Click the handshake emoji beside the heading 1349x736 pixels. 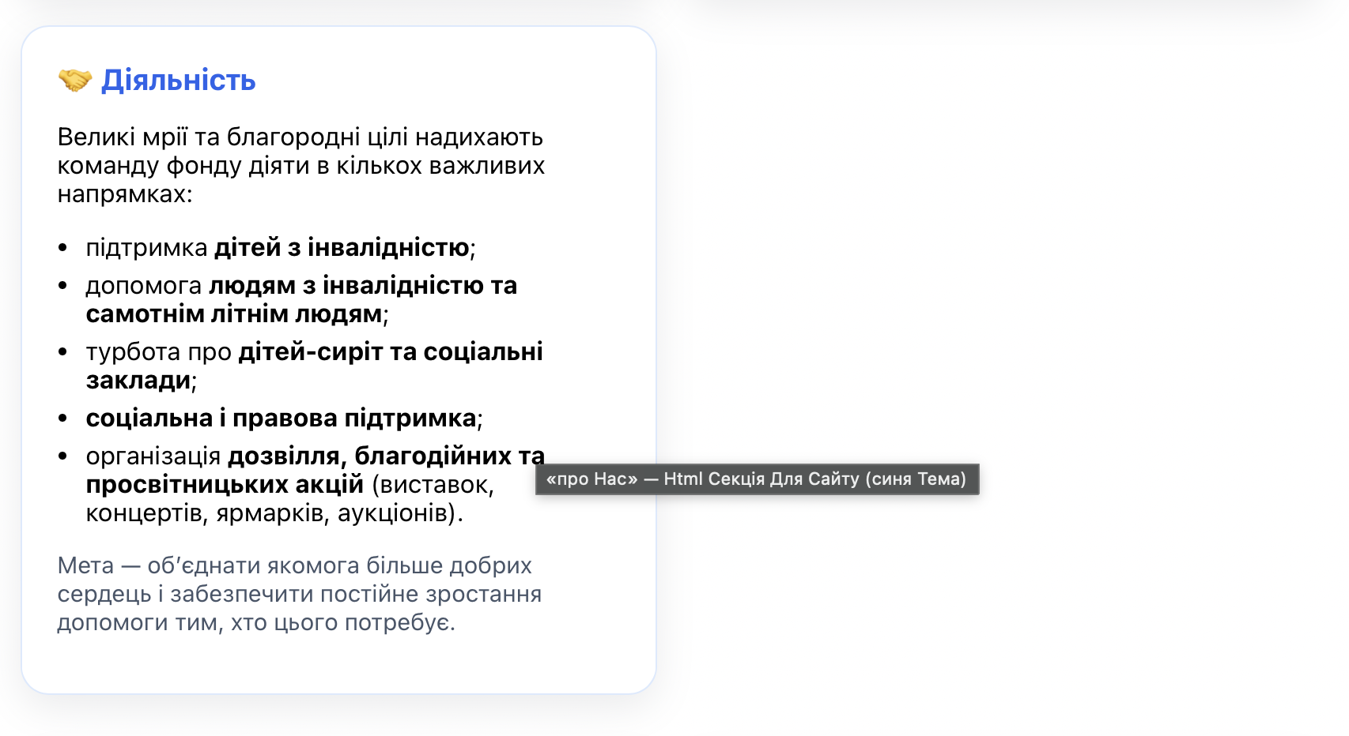pos(75,80)
